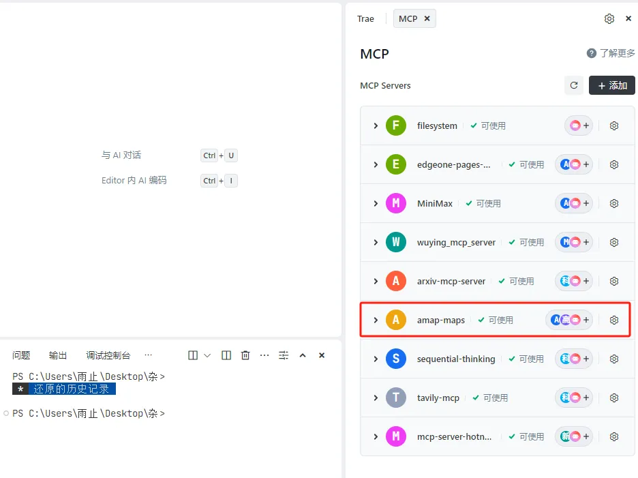
Task: Expand the arxiv-mcp-server entry
Action: (376, 280)
